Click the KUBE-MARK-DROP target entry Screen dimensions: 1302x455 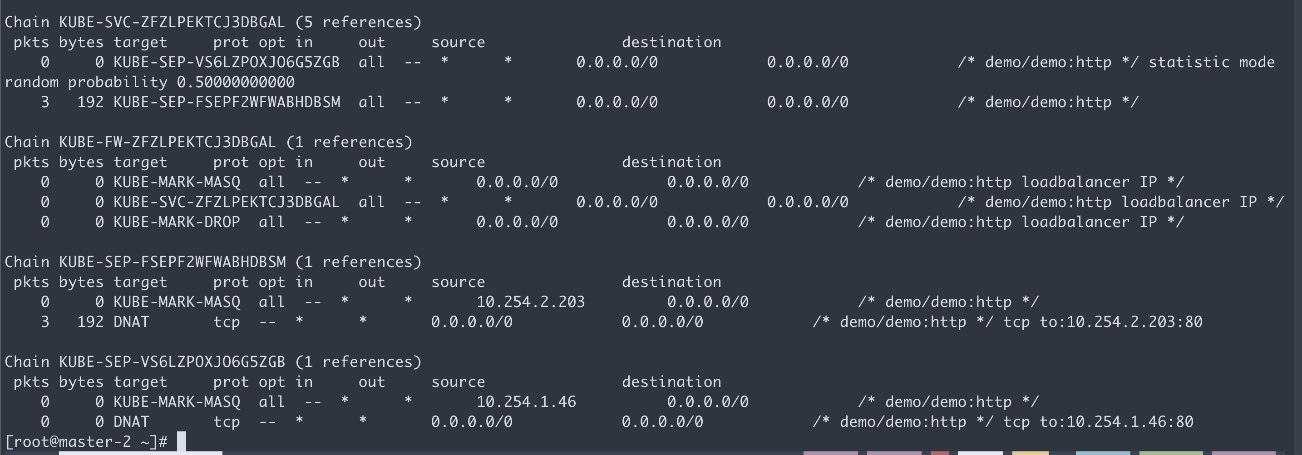click(x=177, y=222)
